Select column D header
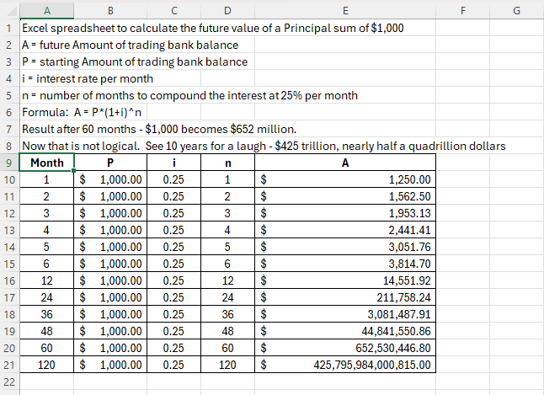Viewport: 544px width, 395px height. pyautogui.click(x=227, y=11)
